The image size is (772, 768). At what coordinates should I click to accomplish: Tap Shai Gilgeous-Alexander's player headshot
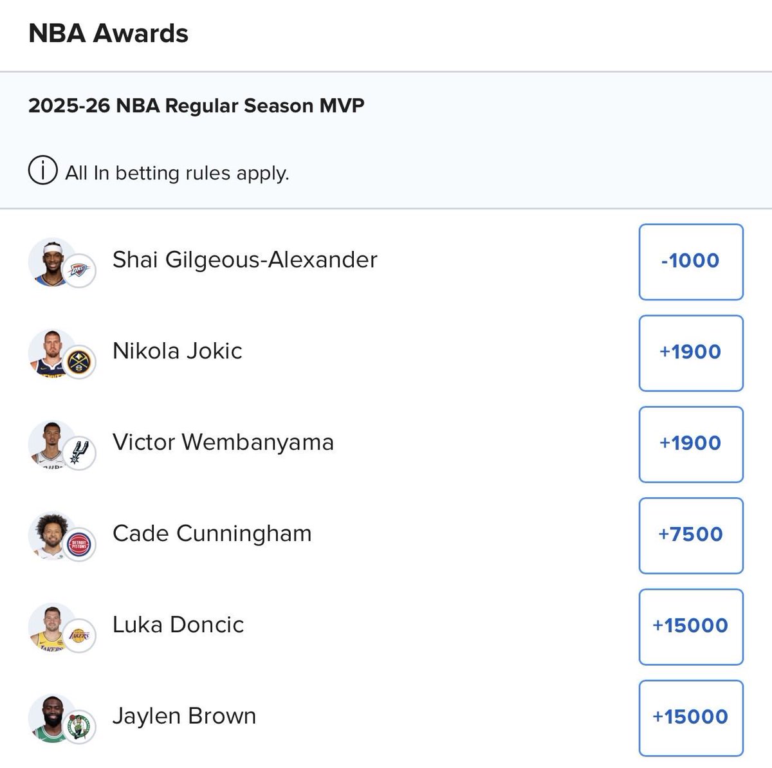click(x=51, y=261)
